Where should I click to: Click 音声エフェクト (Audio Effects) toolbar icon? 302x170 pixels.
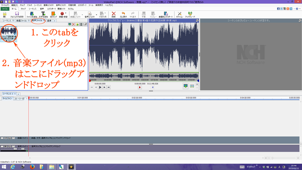[90, 14]
